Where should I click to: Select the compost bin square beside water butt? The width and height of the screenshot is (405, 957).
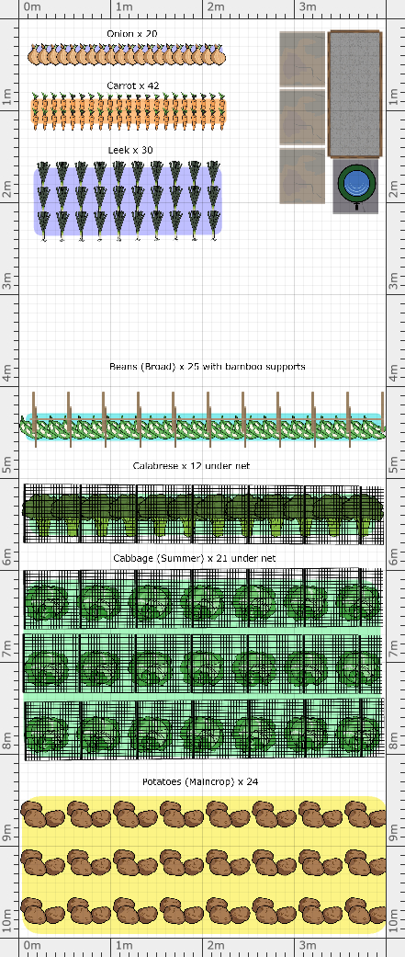pyautogui.click(x=302, y=176)
